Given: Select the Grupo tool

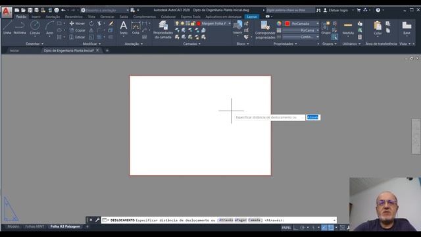Looking at the screenshot, I should (326, 28).
